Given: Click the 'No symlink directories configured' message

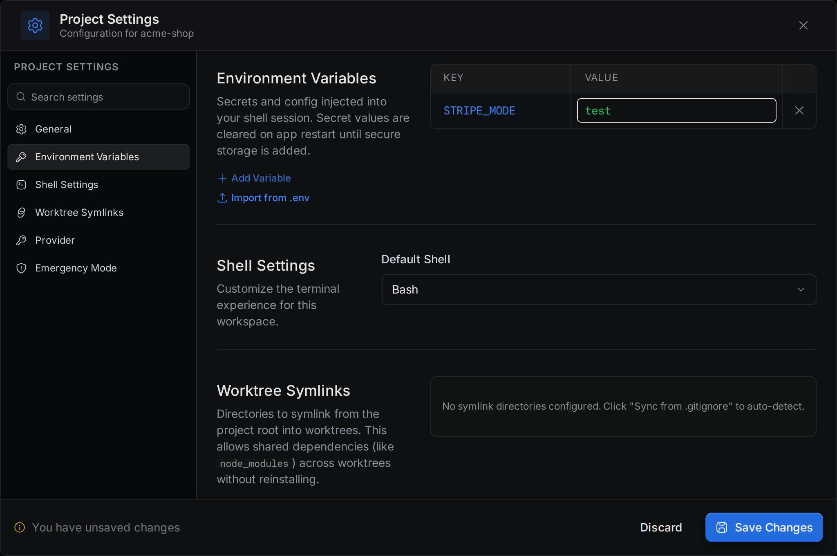Looking at the screenshot, I should (x=623, y=406).
